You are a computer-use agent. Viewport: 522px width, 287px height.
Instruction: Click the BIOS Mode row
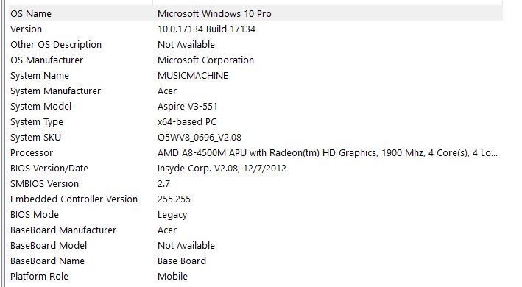coord(255,215)
